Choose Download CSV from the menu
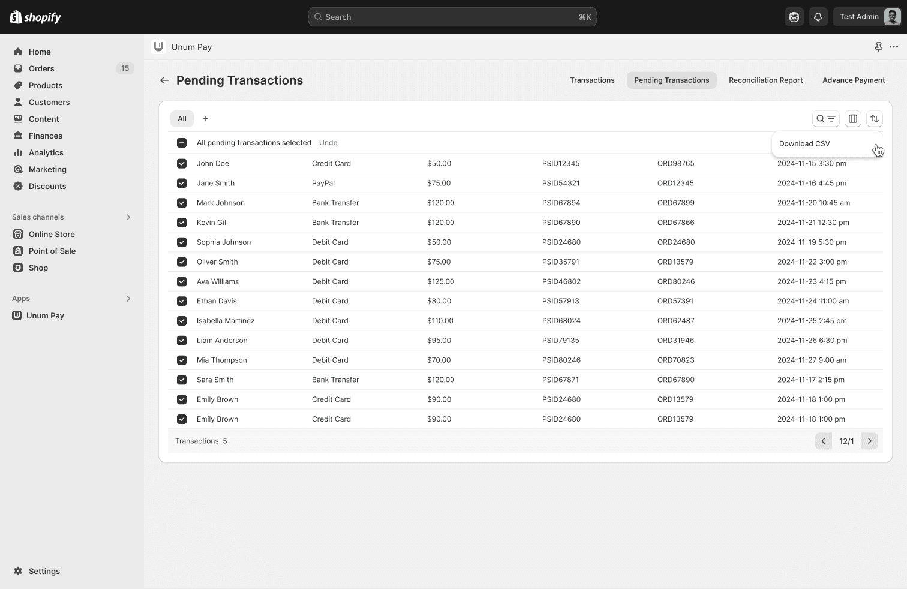 [804, 144]
